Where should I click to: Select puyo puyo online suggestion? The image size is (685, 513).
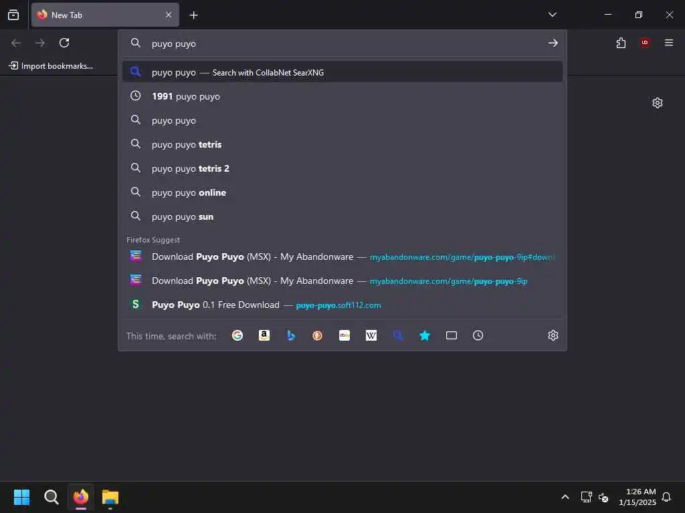click(342, 192)
